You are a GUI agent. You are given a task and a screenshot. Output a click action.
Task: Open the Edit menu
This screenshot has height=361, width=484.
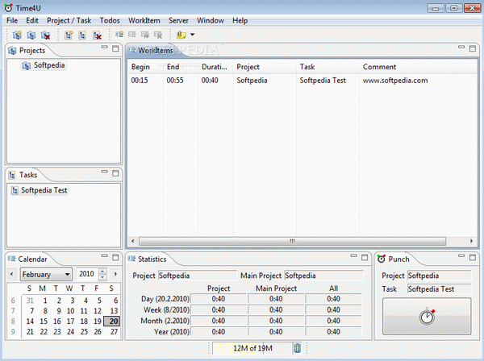pyautogui.click(x=32, y=21)
